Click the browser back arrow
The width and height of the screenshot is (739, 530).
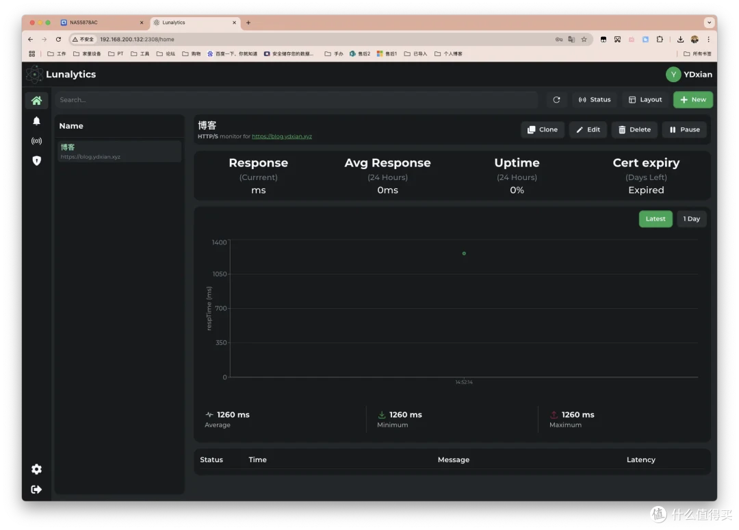[x=30, y=40]
